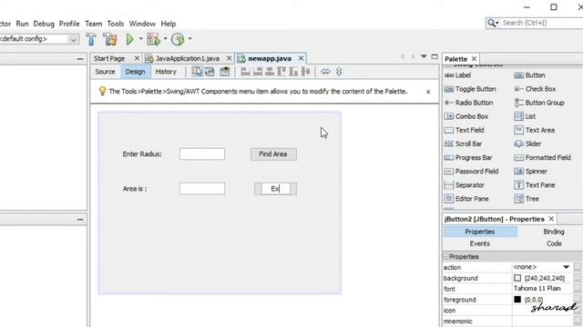Open the Code properties tab
Viewport: 583px width, 327px height.
coord(554,243)
